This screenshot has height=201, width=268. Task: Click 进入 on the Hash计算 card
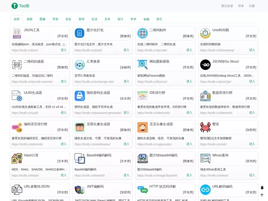[x=64, y=175]
